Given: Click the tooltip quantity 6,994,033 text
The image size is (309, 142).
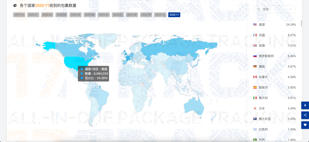Looking at the screenshot, I should pos(101,74).
